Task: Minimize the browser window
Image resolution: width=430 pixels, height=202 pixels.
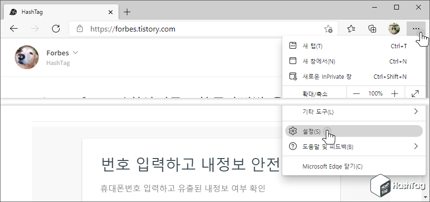Action: 375,7
